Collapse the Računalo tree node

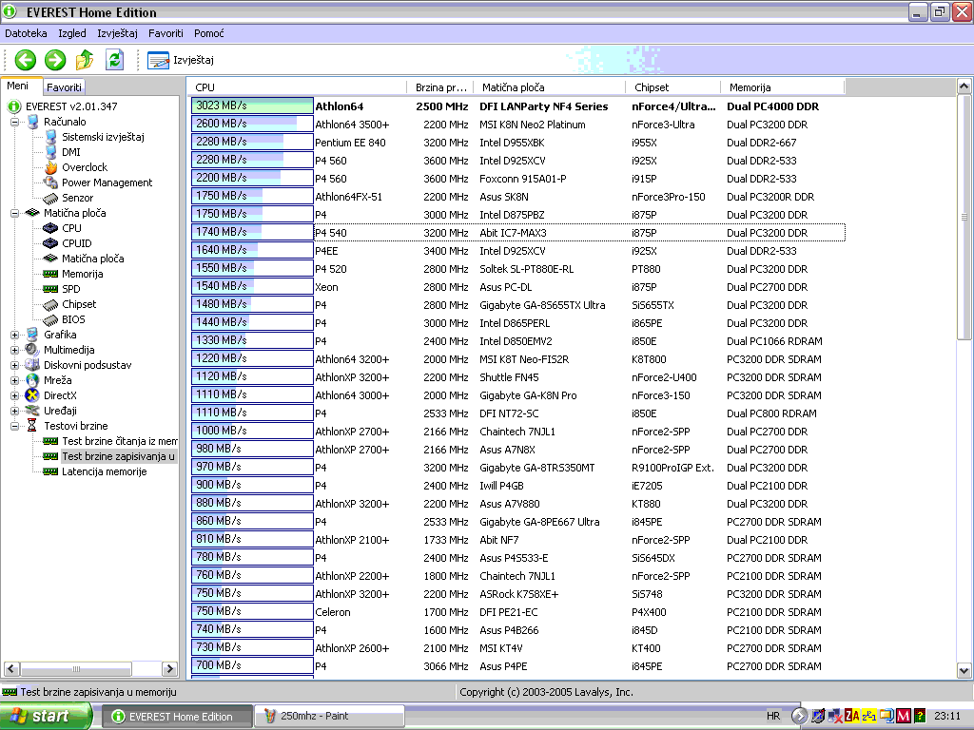point(15,122)
